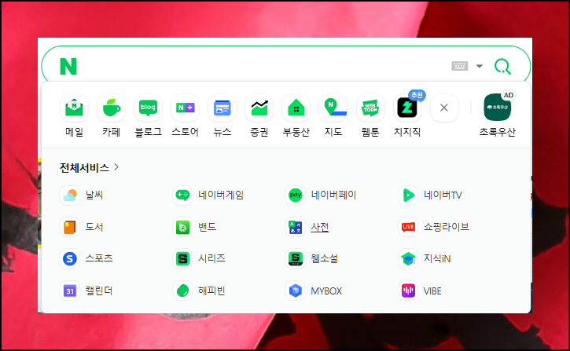Open the 카페 cafe shortcut icon
570x351 pixels.
pyautogui.click(x=111, y=108)
